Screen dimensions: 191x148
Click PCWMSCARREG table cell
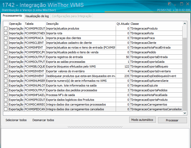35,104
